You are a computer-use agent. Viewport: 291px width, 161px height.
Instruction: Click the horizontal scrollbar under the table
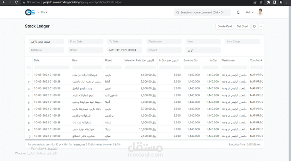66,140
